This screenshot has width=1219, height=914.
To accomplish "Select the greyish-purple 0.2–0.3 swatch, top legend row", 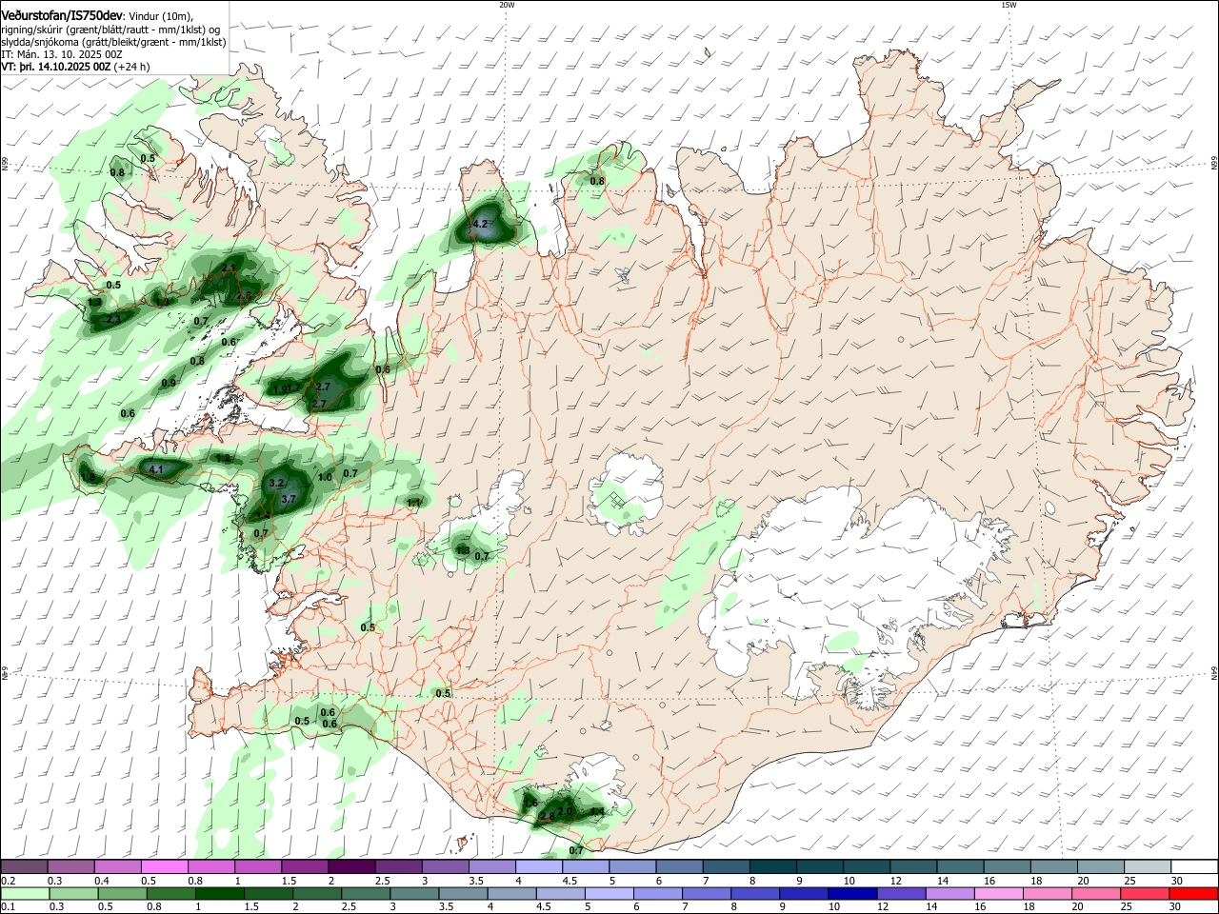I will point(23,866).
